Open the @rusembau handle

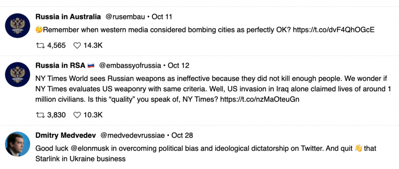pos(125,17)
